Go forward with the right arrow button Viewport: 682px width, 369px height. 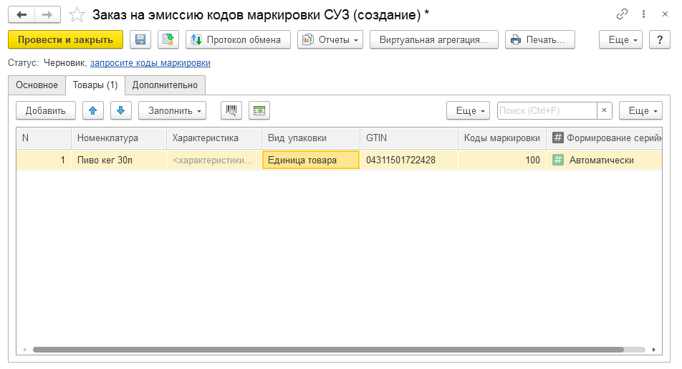click(47, 15)
